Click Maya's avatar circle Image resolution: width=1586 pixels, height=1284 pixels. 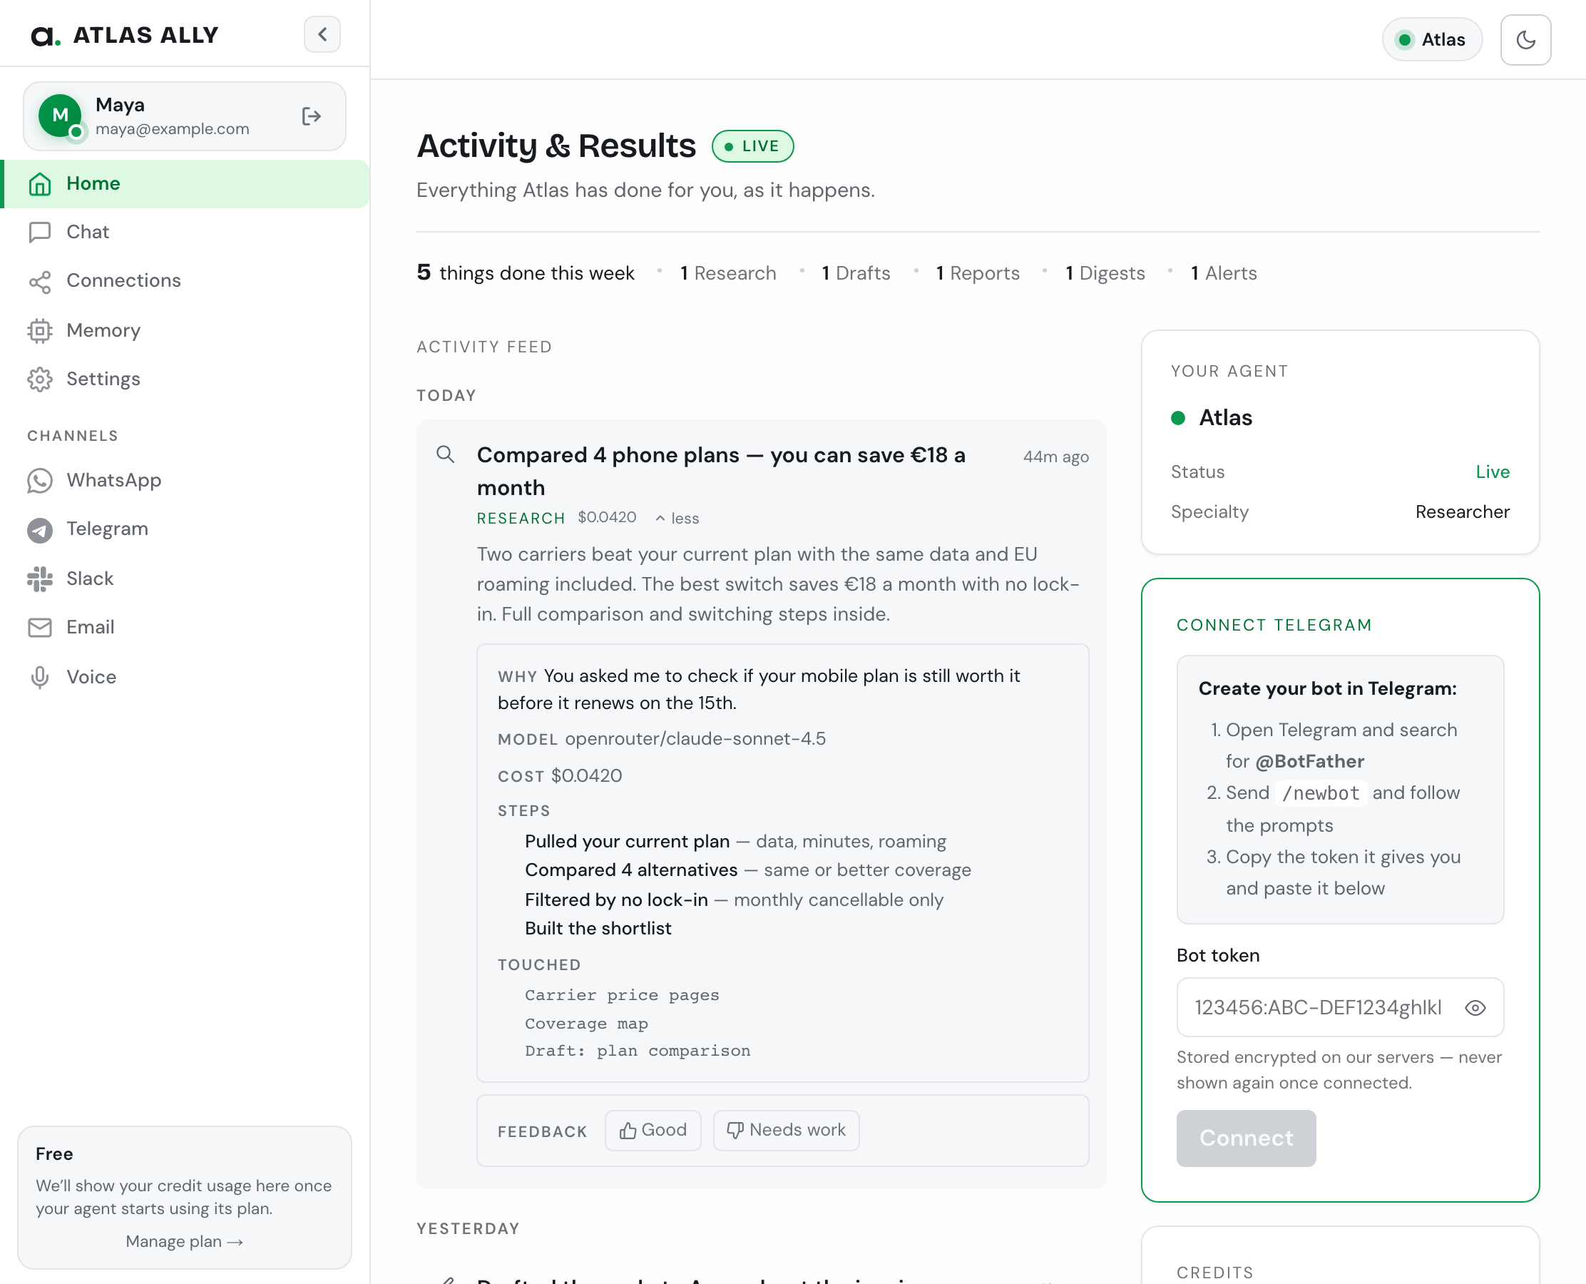[60, 116]
